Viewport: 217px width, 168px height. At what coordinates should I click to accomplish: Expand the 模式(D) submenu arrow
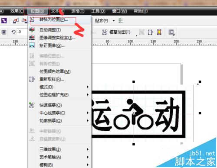click(x=88, y=87)
